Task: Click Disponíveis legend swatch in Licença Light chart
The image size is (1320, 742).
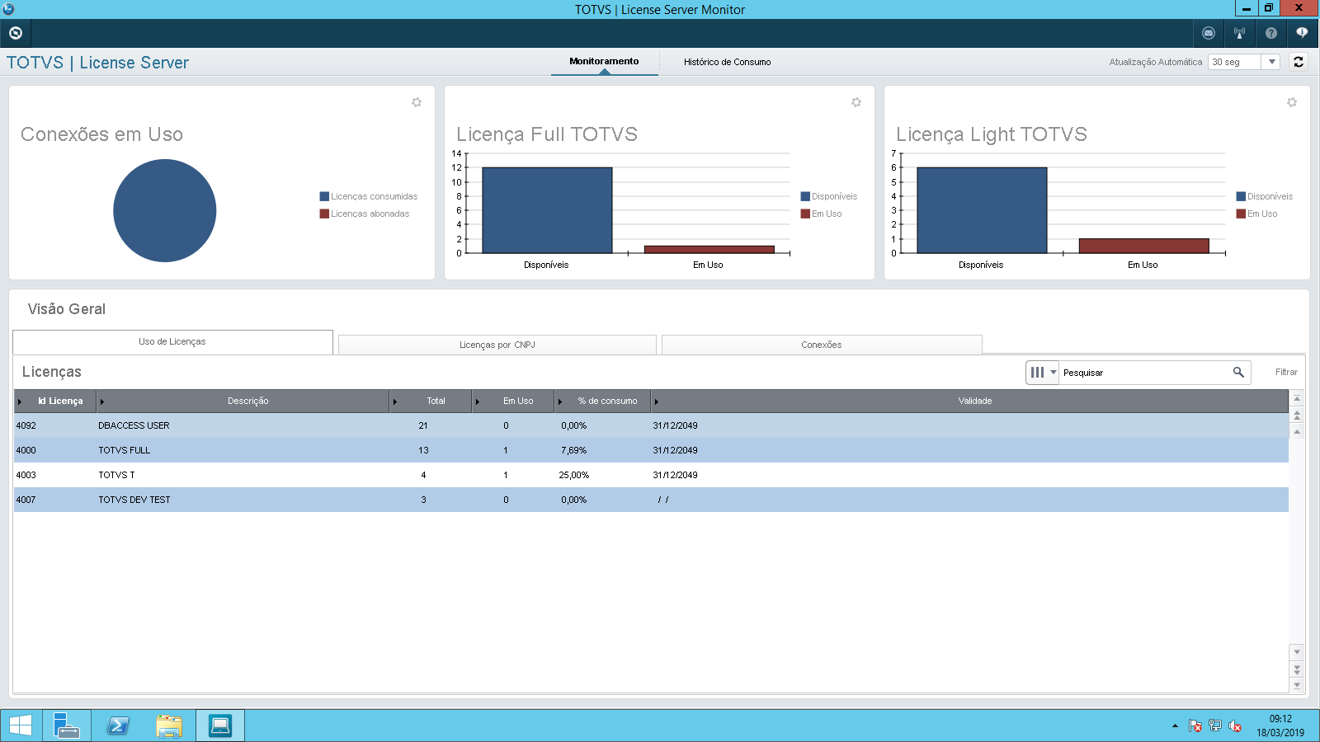Action: pyautogui.click(x=1241, y=196)
